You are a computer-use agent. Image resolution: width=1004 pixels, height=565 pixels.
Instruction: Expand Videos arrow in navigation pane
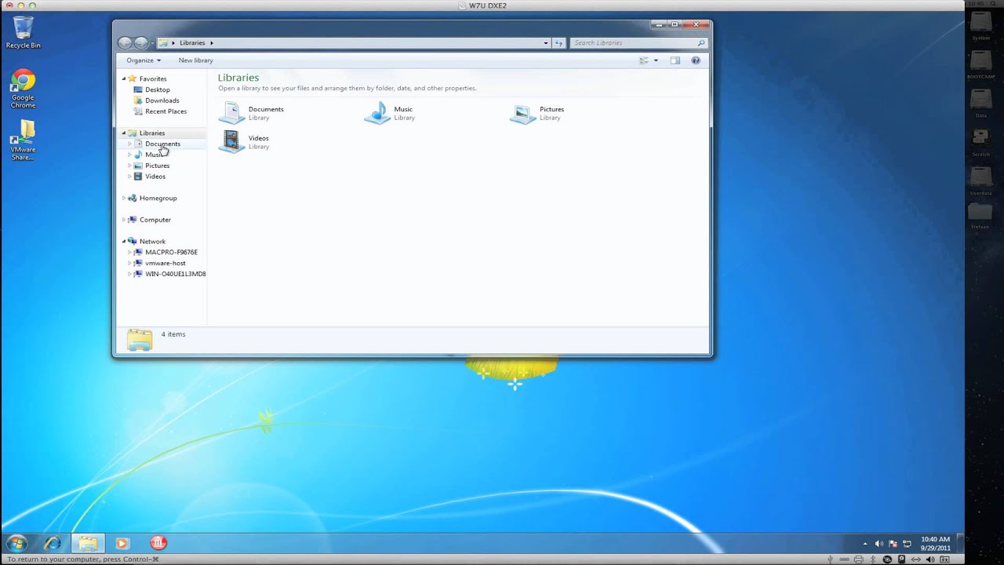pos(129,177)
